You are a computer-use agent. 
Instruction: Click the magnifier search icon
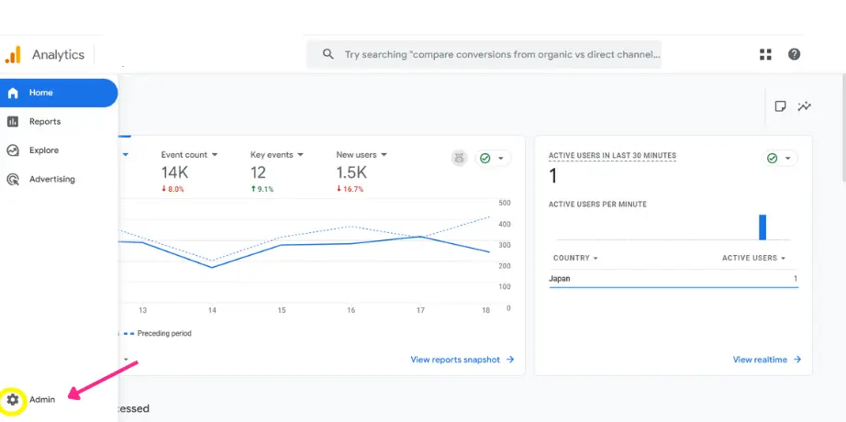point(328,54)
